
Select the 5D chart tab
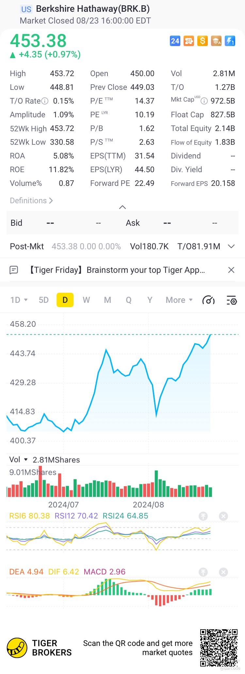click(x=43, y=300)
